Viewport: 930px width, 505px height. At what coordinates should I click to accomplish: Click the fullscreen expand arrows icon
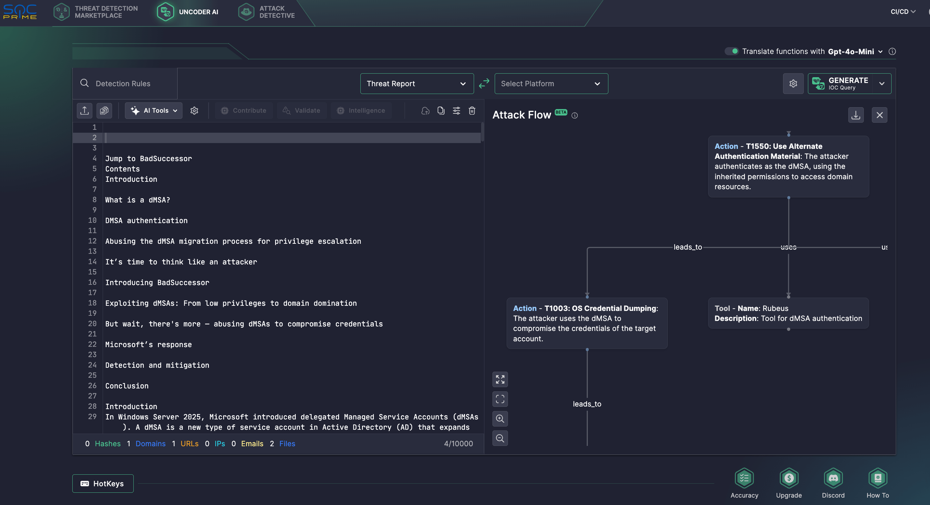point(500,379)
